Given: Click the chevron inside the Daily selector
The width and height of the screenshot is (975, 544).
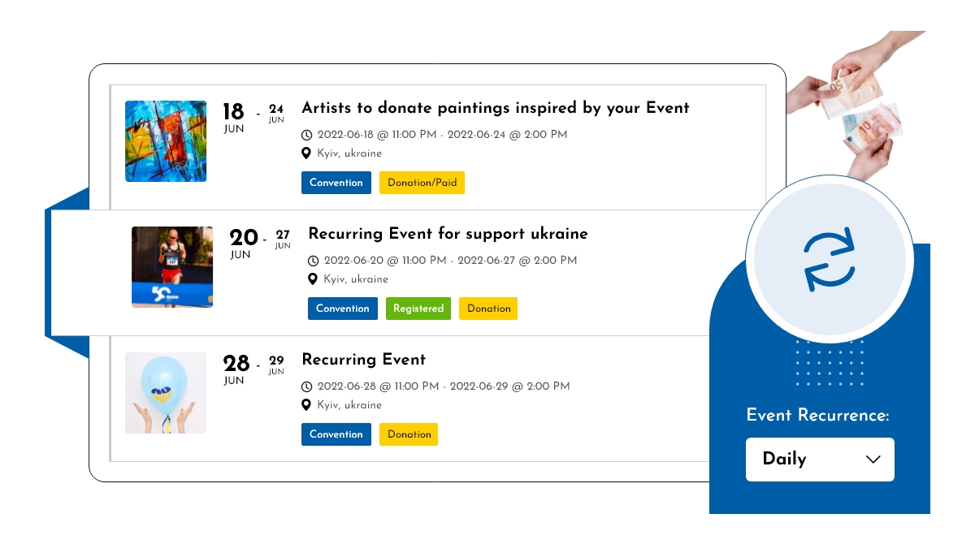Looking at the screenshot, I should pyautogui.click(x=873, y=460).
